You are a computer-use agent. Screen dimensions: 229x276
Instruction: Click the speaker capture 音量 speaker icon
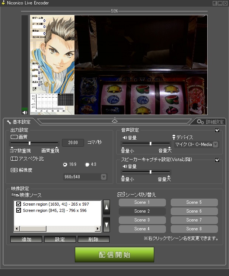(x=125, y=166)
